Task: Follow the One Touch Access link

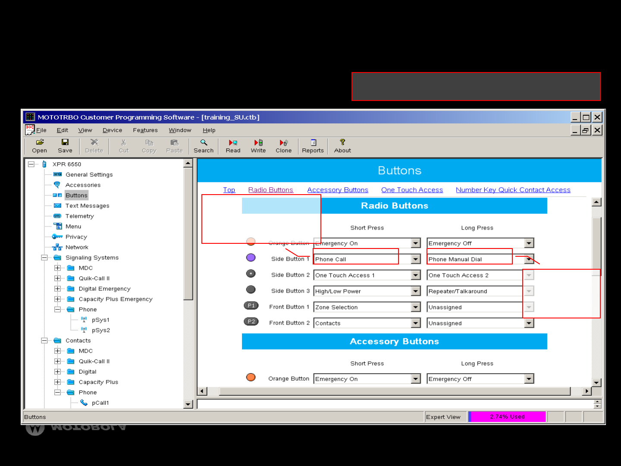Action: pos(412,190)
